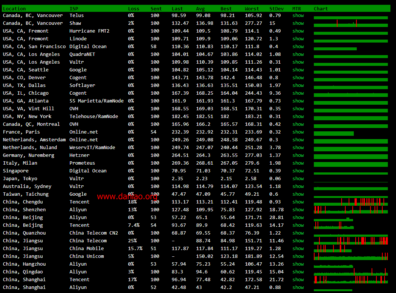Show MTR for Hangzhou Aliyun row

click(298, 264)
